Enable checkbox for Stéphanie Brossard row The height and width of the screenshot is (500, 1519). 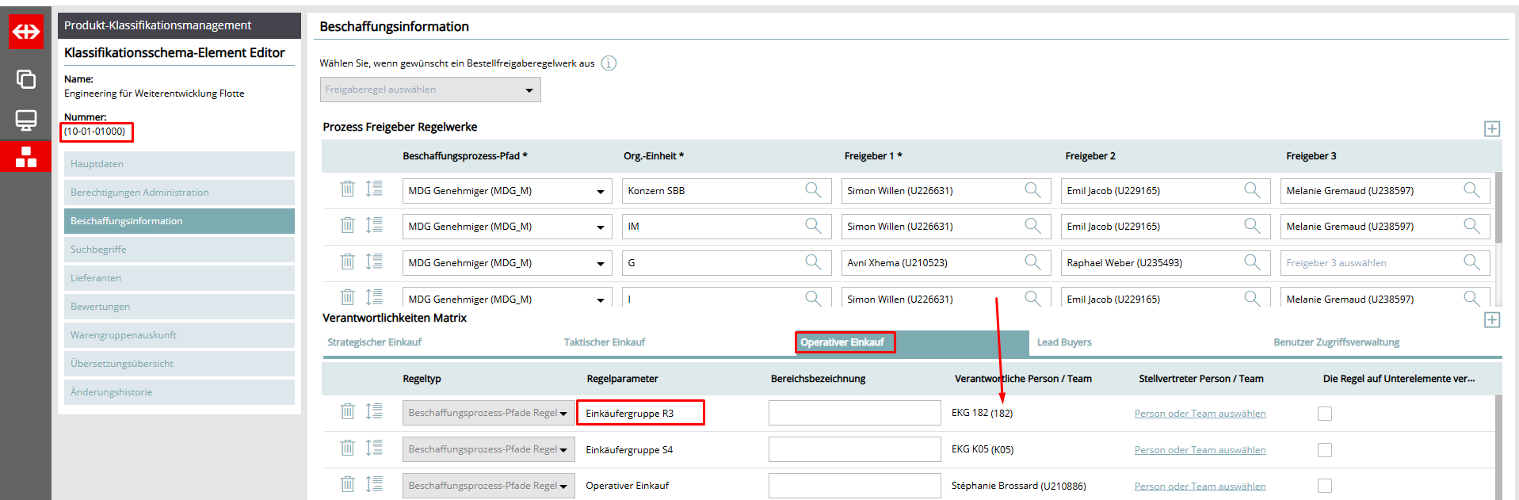1325,486
